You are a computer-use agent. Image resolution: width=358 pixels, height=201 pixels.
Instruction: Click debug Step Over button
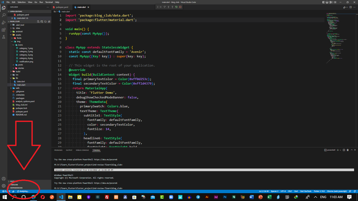click(165, 7)
